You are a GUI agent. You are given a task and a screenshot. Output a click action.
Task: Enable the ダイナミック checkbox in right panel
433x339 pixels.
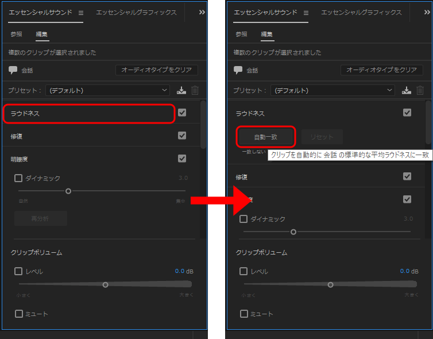point(244,219)
